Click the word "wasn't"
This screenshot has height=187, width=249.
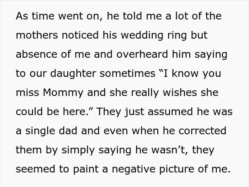coord(172,150)
